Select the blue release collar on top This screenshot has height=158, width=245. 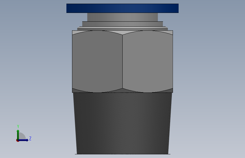tap(122, 8)
